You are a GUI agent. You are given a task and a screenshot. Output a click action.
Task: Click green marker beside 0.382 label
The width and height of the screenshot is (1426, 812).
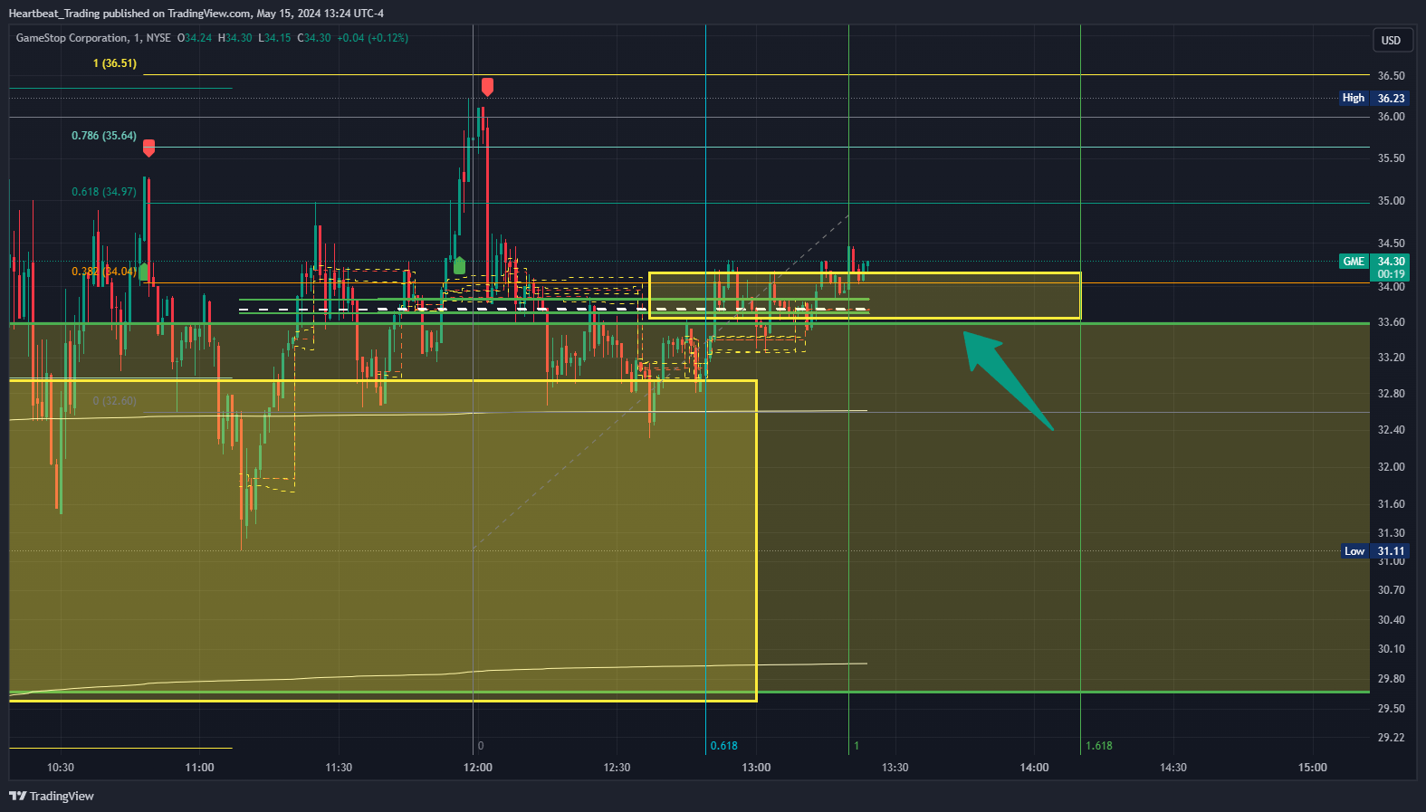(x=143, y=272)
